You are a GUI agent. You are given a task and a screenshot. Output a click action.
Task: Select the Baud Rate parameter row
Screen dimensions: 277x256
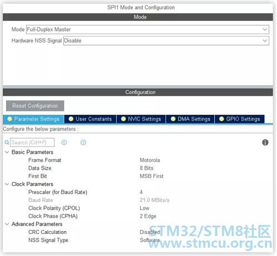[137, 200]
